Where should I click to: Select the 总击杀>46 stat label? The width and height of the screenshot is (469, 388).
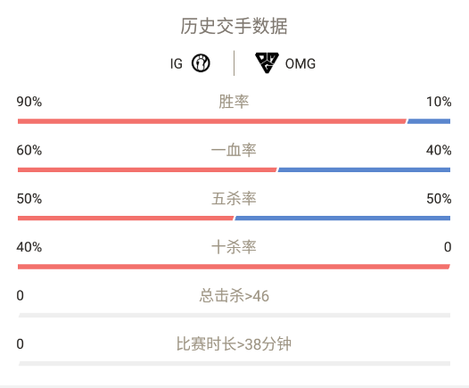(234, 296)
